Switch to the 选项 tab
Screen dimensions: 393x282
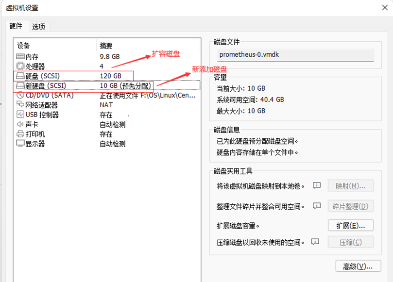click(38, 27)
